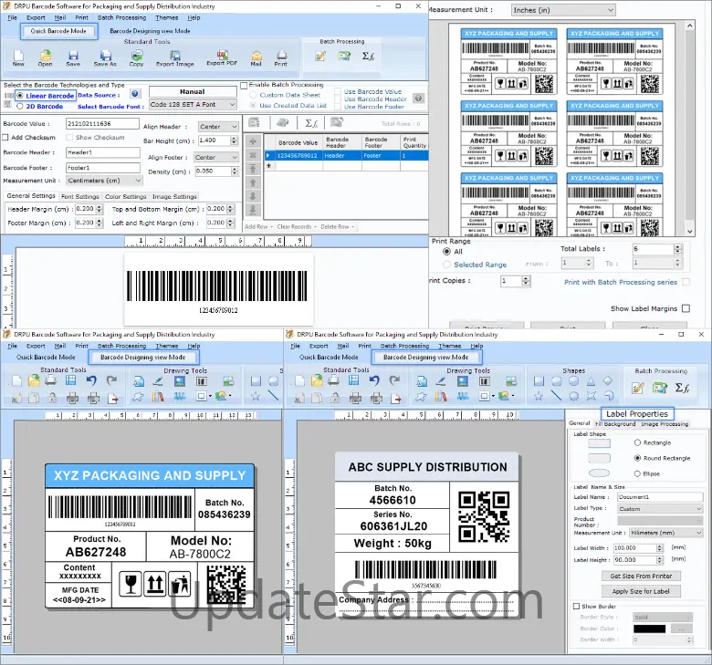Image resolution: width=712 pixels, height=665 pixels.
Task: Click the Save As toolbar icon
Action: click(105, 57)
